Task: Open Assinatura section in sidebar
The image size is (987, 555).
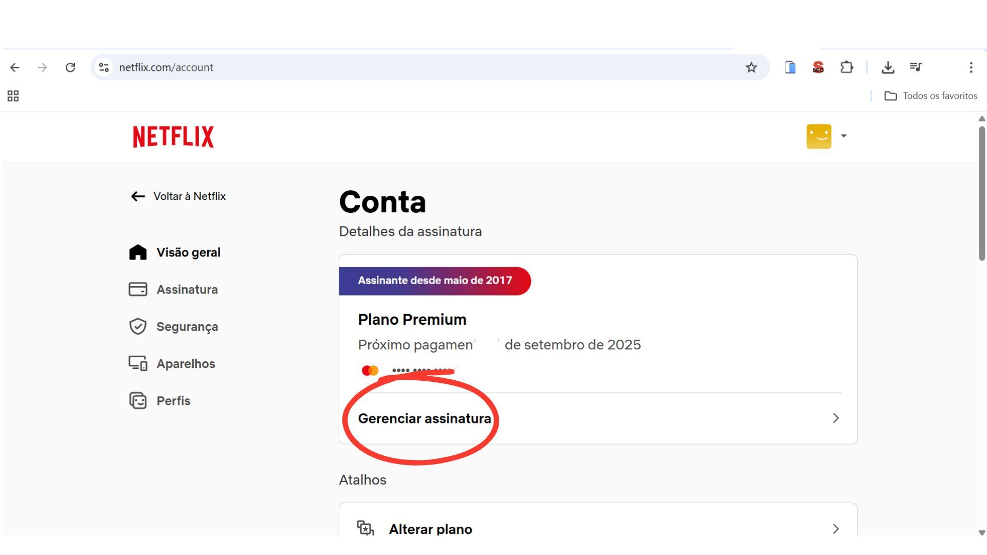Action: (173, 289)
